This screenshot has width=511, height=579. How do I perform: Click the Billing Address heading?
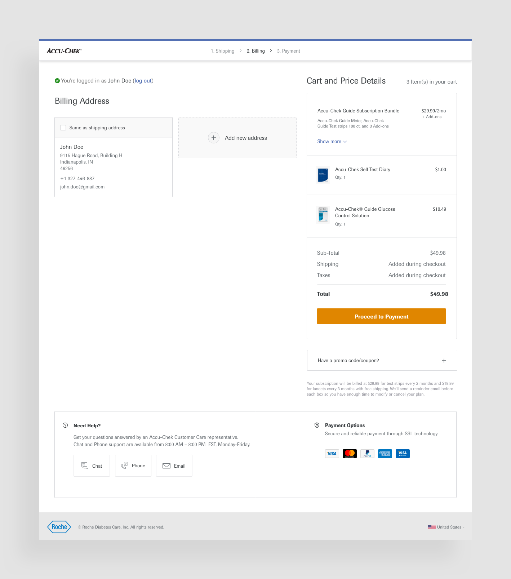coord(82,101)
